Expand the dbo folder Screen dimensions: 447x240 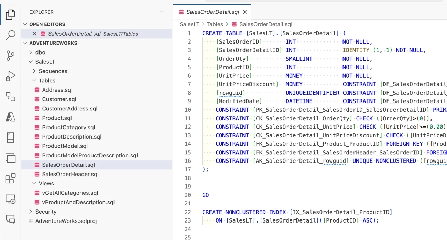point(31,52)
